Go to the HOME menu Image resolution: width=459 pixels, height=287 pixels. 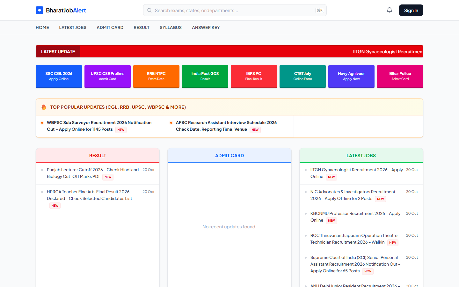click(x=42, y=28)
